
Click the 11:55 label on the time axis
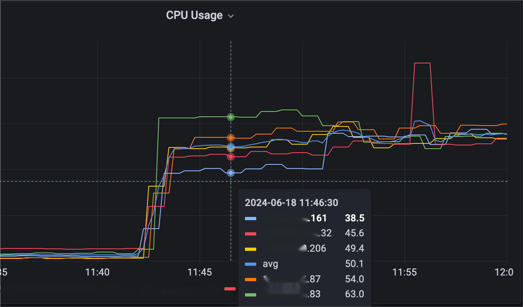(x=405, y=272)
